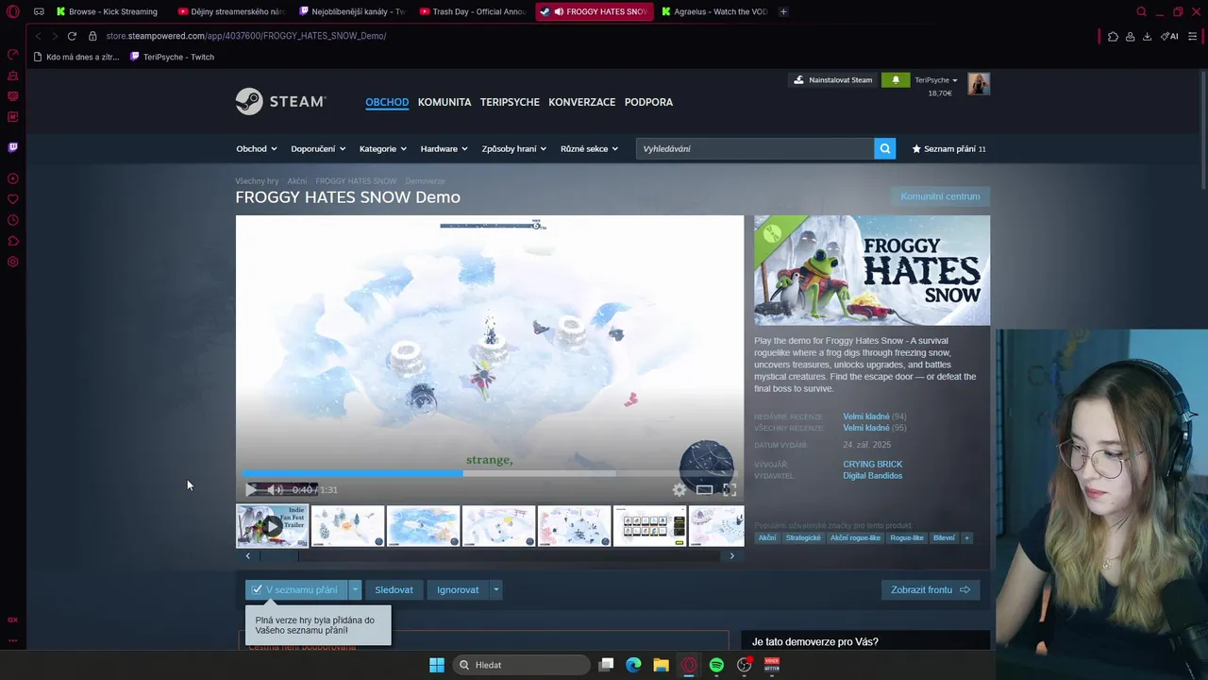Remove game from wishlist via checked button
Image resolution: width=1208 pixels, height=680 pixels.
pos(296,589)
